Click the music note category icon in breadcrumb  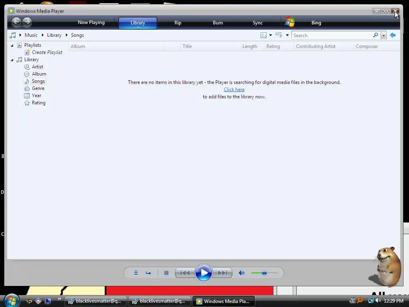point(12,35)
